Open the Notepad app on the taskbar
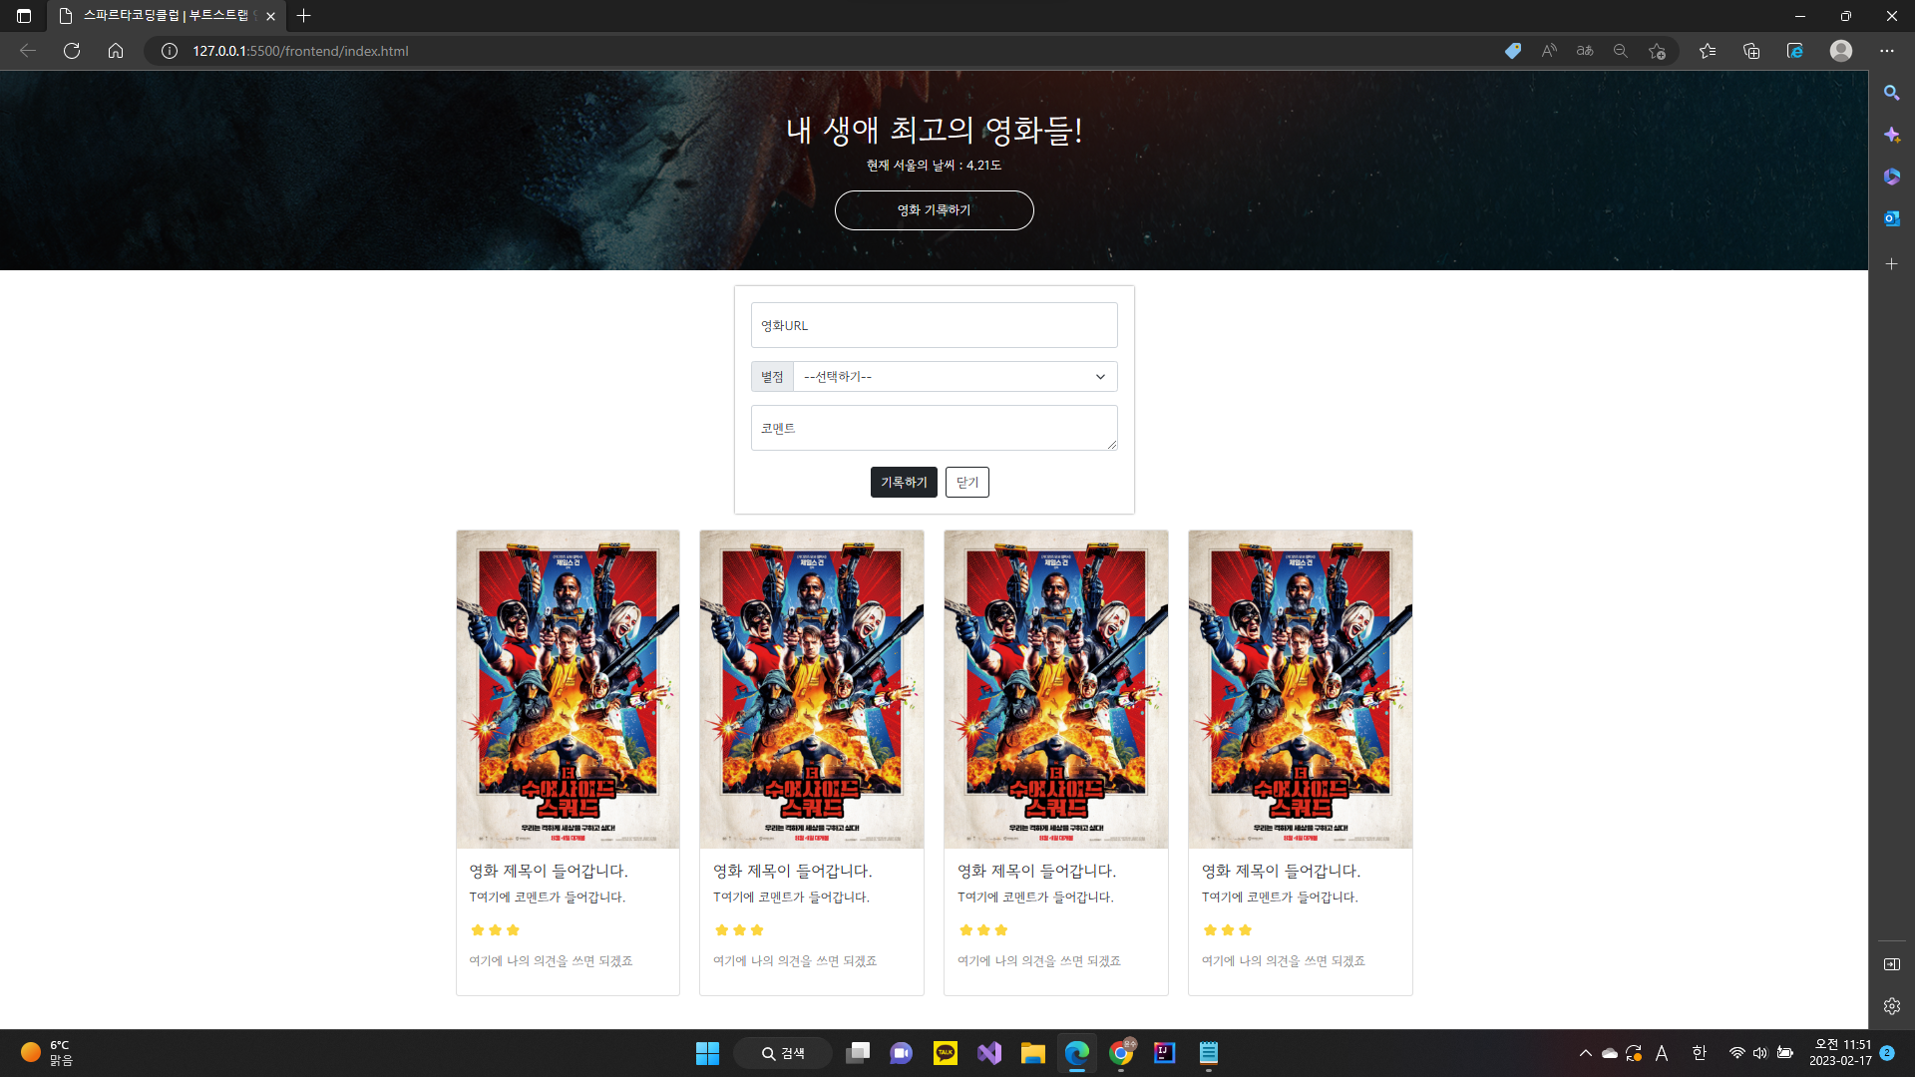Image resolution: width=1915 pixels, height=1077 pixels. [x=1208, y=1053]
